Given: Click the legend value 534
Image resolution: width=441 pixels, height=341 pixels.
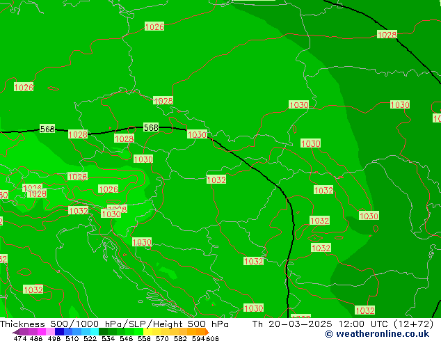Looking at the screenshot, I should (108, 338).
